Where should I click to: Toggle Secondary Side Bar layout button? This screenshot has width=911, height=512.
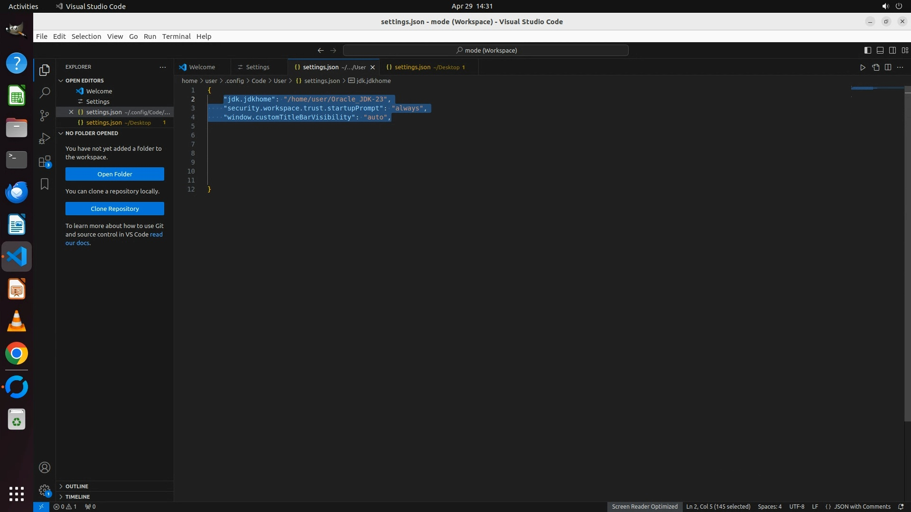click(892, 50)
